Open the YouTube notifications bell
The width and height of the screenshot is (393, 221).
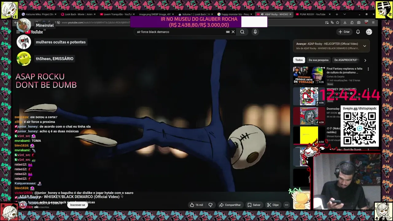(358, 32)
